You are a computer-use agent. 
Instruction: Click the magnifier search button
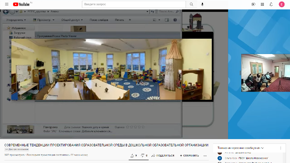pyautogui.click(x=191, y=4)
